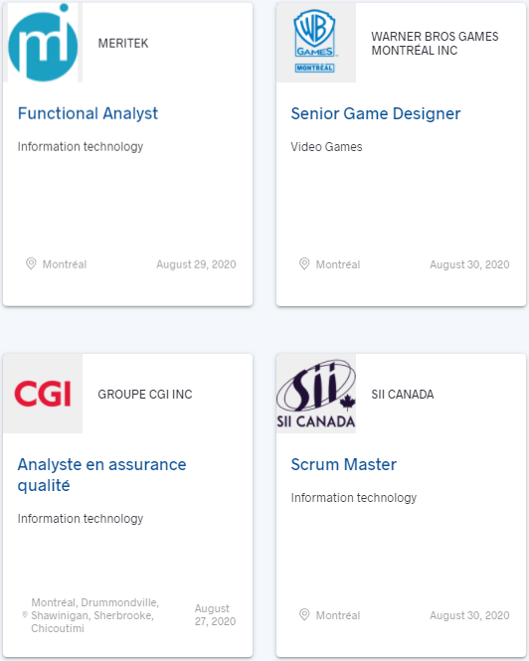Click location pin on Scrum Master card
Screen dimensions: 529x661
point(304,614)
